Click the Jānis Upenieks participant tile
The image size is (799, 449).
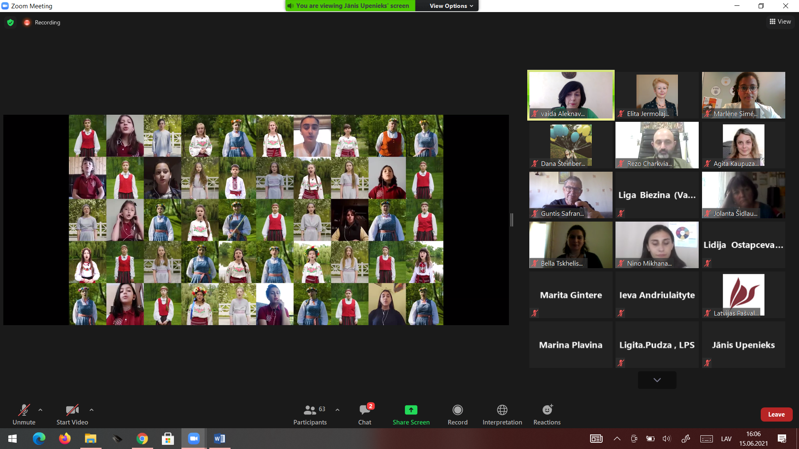744,345
